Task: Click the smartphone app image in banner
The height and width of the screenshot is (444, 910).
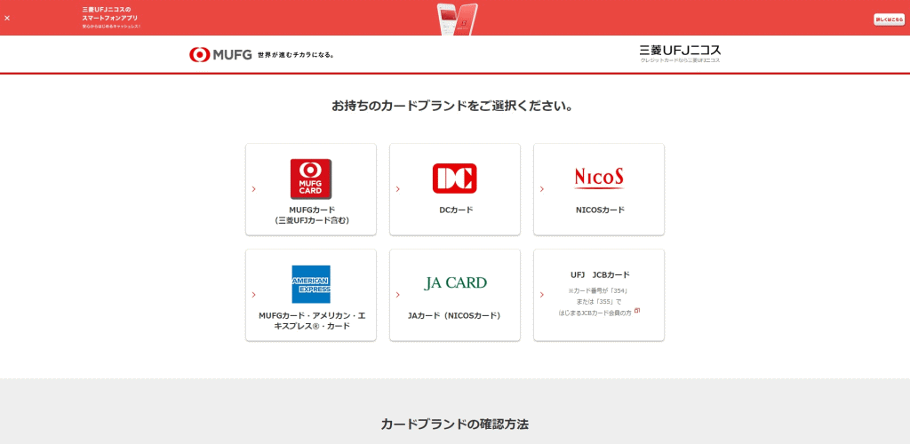Action: [457, 19]
